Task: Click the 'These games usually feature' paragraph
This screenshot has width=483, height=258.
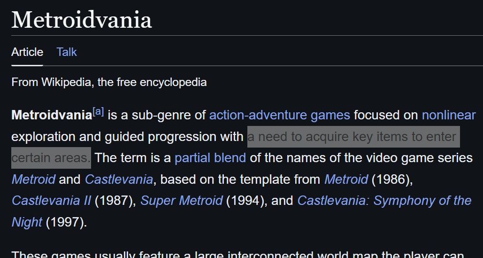Action: 237,254
